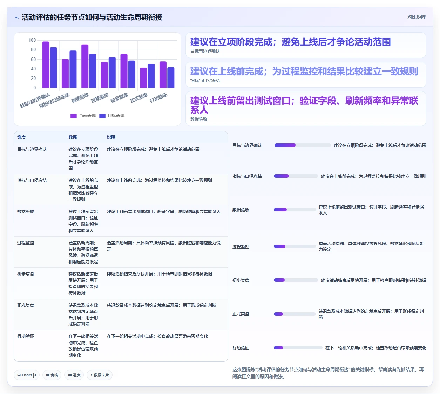This screenshot has height=394, width=440.
Task: Click the 数据 column header
Action: click(x=73, y=137)
